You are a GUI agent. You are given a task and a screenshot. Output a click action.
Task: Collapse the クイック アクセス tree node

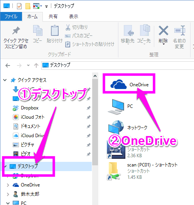[5, 80]
